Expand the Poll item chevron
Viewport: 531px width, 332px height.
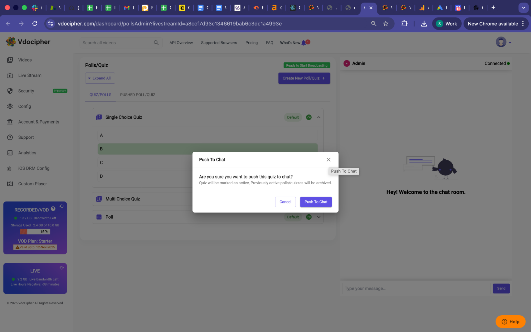pos(319,217)
